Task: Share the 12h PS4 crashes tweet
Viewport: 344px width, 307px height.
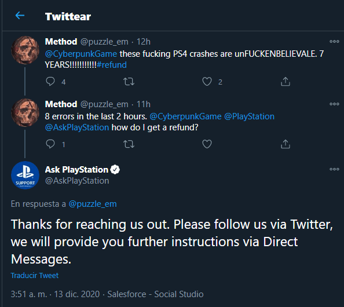Action: [x=286, y=82]
